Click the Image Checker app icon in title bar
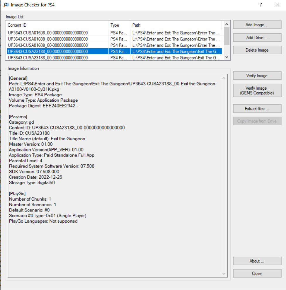The image size is (286, 290). 6,5
